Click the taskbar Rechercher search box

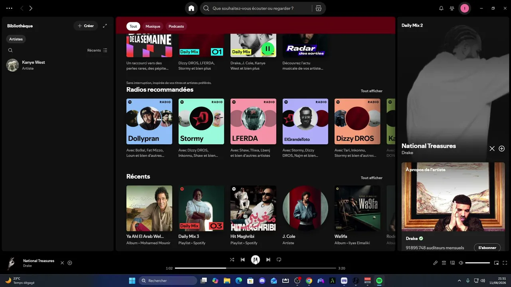(x=168, y=281)
